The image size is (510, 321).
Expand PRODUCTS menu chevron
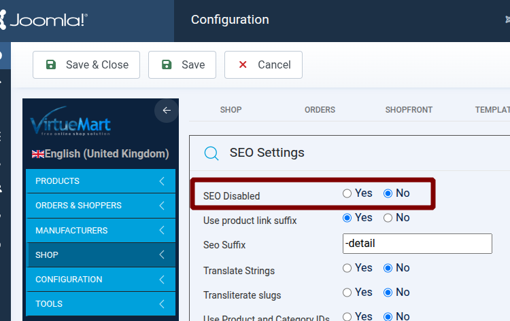(x=162, y=181)
